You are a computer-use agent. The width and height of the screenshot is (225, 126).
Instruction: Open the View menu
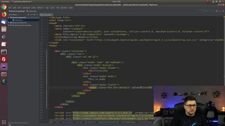[x=19, y=8]
